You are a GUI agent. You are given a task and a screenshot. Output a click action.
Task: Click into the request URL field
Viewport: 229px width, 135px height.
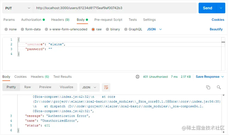click(x=115, y=8)
